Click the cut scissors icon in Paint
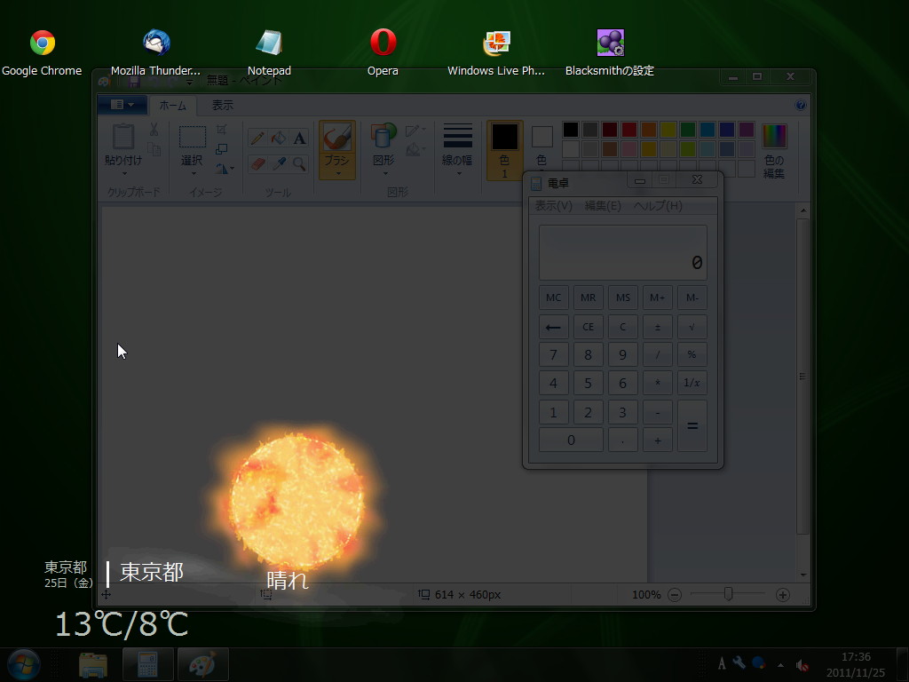The height and width of the screenshot is (682, 909). pyautogui.click(x=154, y=130)
